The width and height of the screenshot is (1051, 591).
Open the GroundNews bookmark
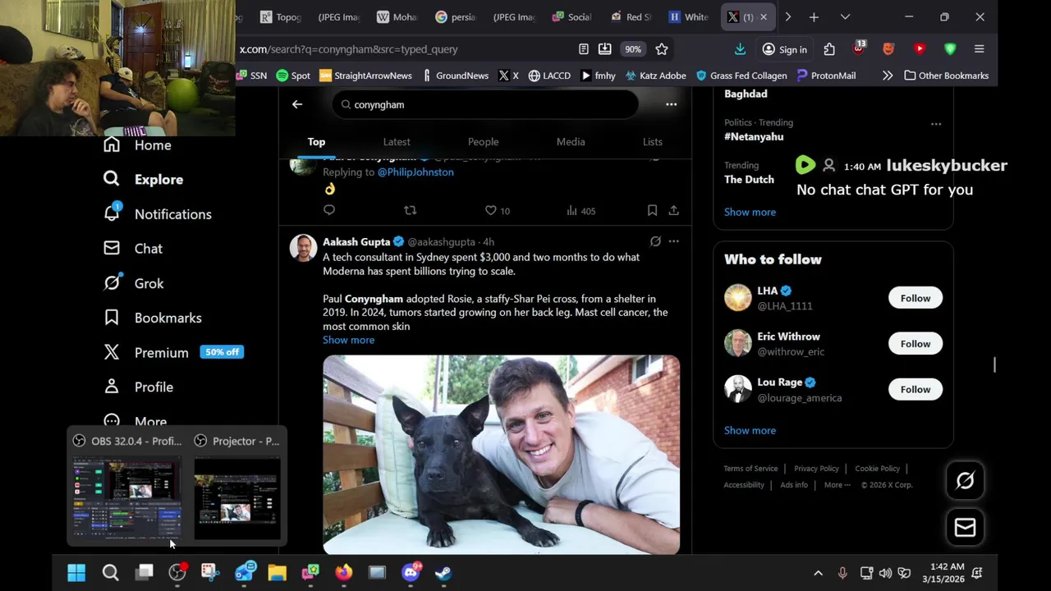point(456,76)
